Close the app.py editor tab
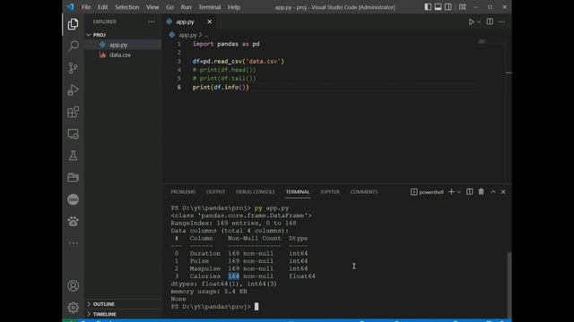Screen dimensions: 574x322 tap(209, 21)
